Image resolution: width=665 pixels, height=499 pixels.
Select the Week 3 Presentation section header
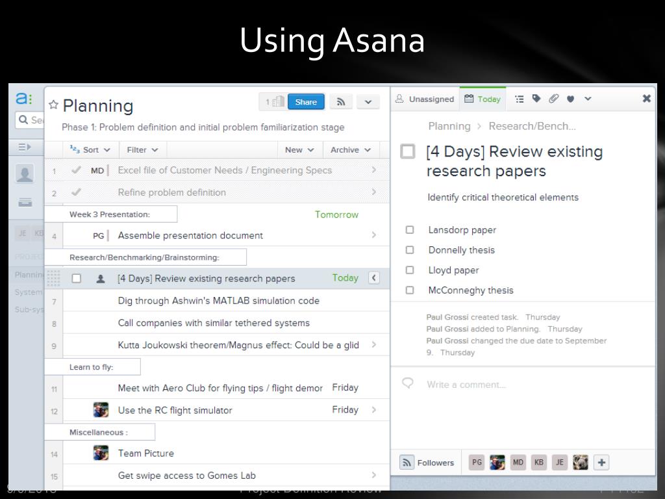tap(110, 214)
